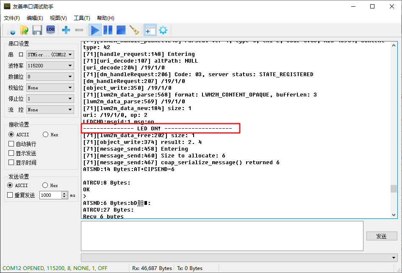Close the serial assistant window
Image resolution: width=402 pixels, height=273 pixels.
392,6
